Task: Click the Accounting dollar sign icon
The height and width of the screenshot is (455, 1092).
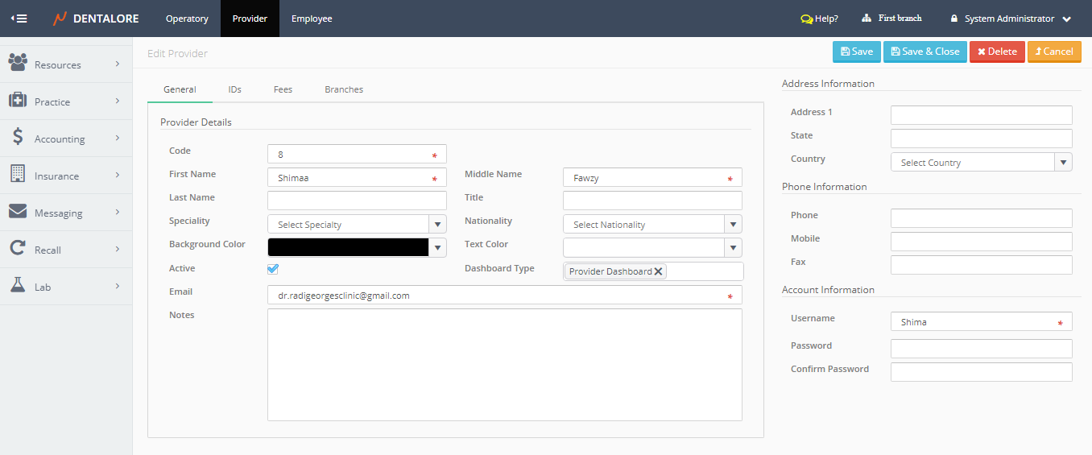Action: point(18,138)
